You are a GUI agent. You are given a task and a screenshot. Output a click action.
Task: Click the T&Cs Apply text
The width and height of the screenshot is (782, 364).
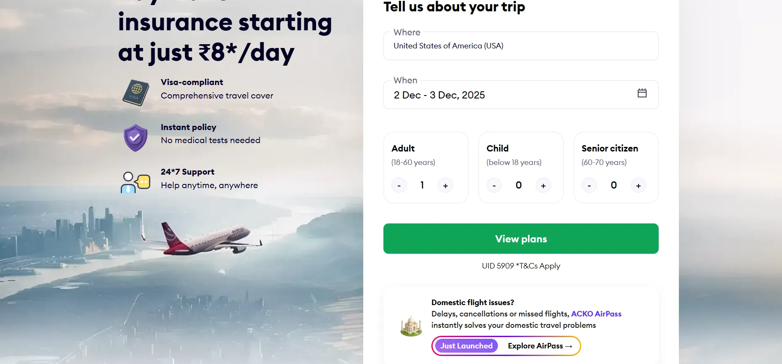(538, 266)
